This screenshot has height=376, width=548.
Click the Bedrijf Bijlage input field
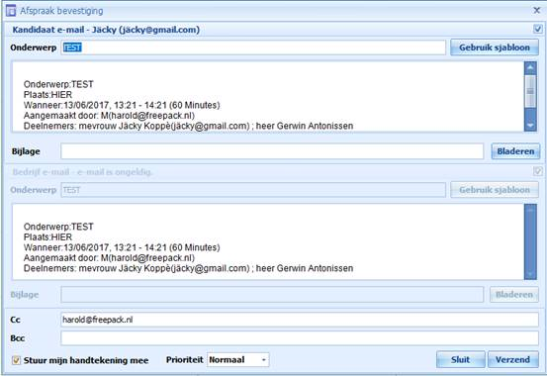click(272, 295)
